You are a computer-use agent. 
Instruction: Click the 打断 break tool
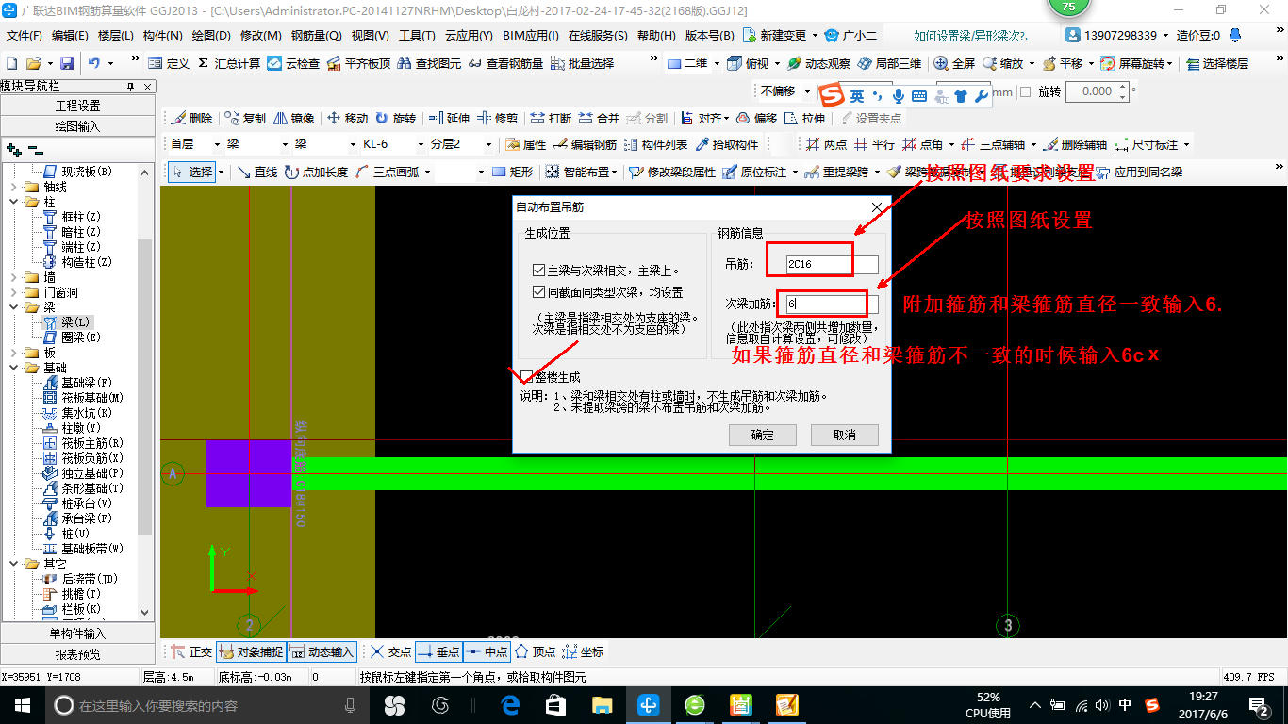(551, 118)
